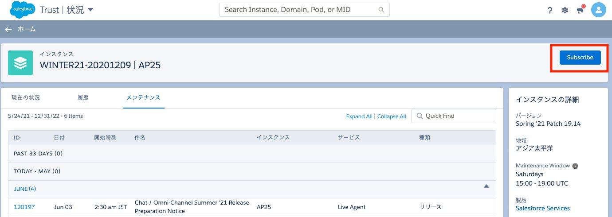
Task: Open maintenance ID 120197 link
Action: 24,207
